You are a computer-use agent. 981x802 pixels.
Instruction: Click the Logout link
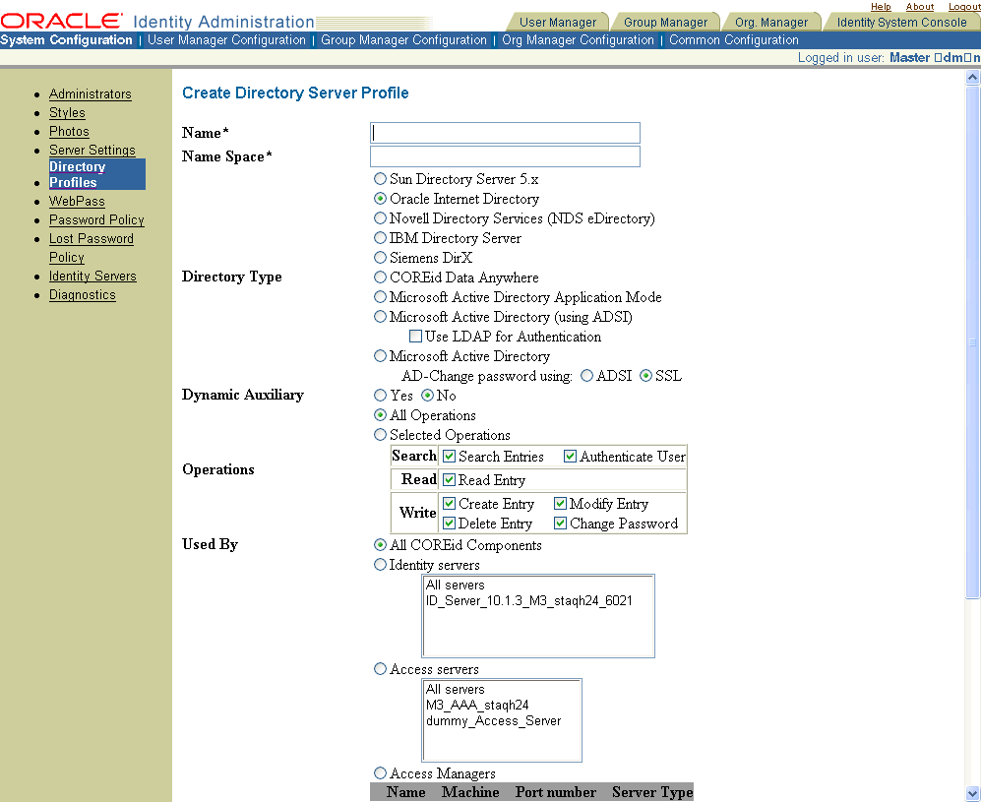click(x=963, y=7)
